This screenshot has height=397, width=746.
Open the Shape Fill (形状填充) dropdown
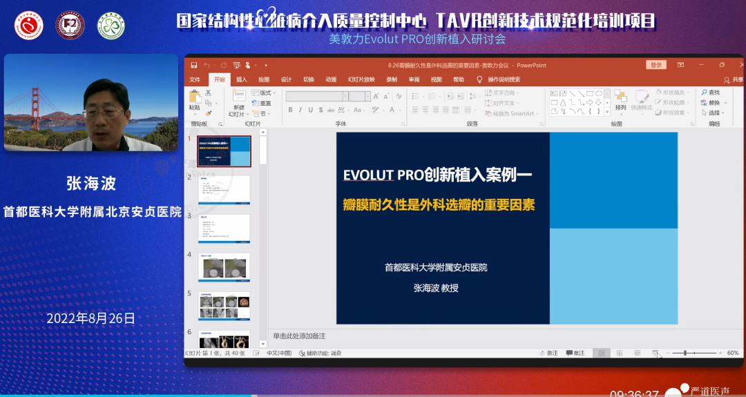pyautogui.click(x=673, y=93)
